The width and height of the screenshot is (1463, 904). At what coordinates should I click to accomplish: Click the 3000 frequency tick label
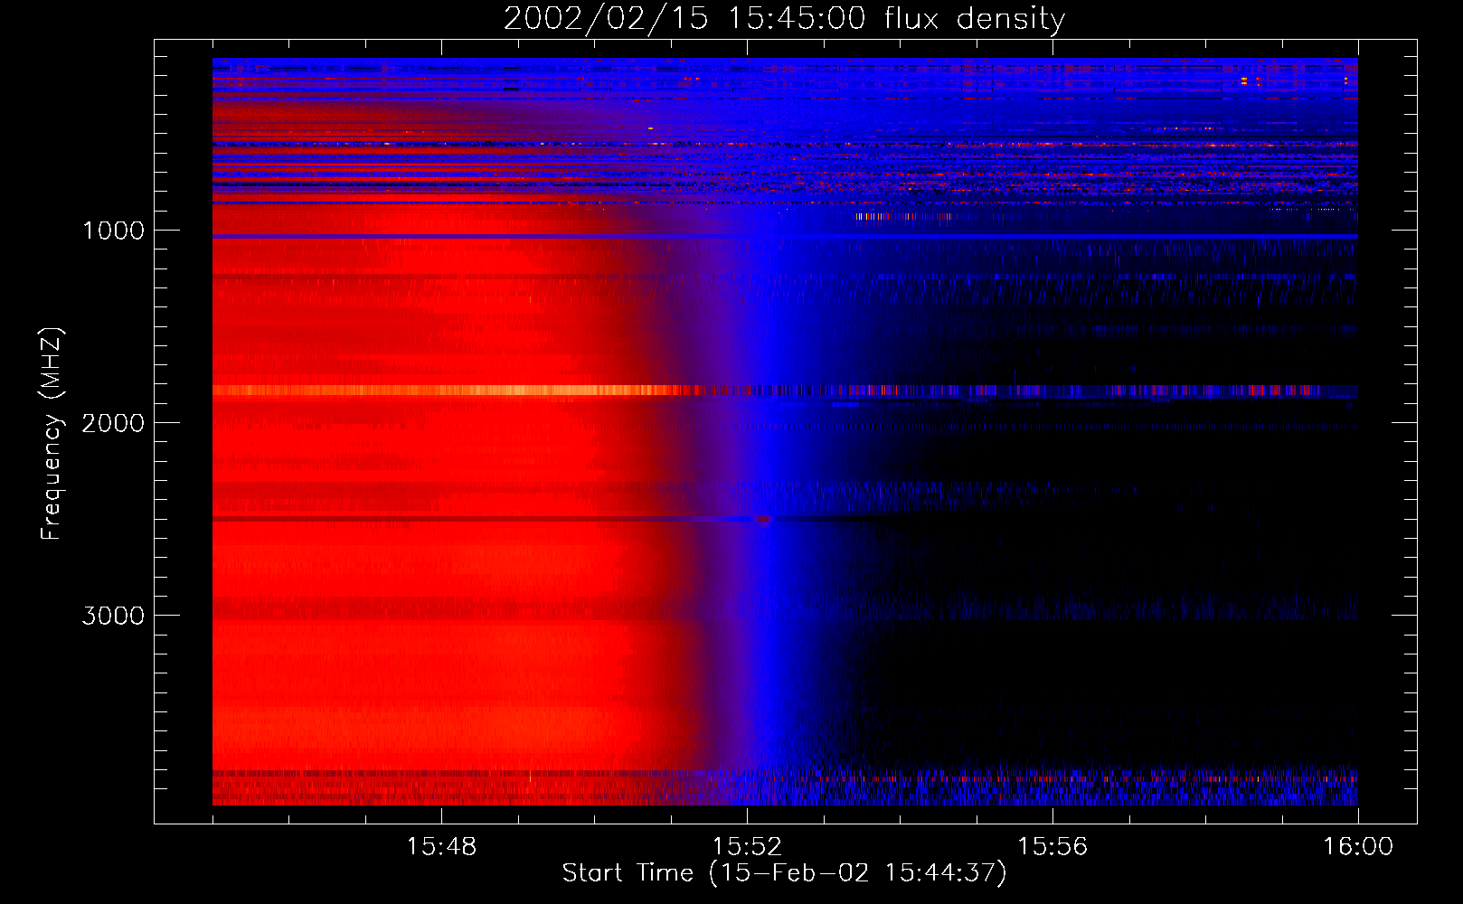113,616
